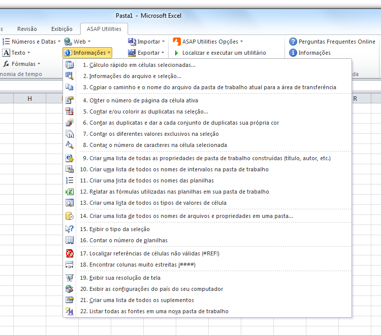
Task: Choose Criar uma lista de nomes das planilhas
Action: click(x=207, y=180)
